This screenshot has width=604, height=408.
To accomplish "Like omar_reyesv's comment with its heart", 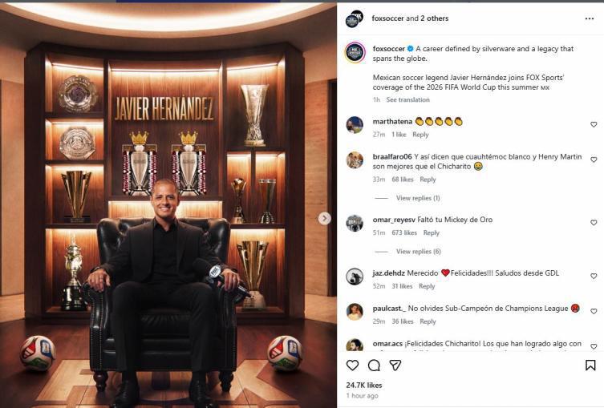I will pos(594,223).
